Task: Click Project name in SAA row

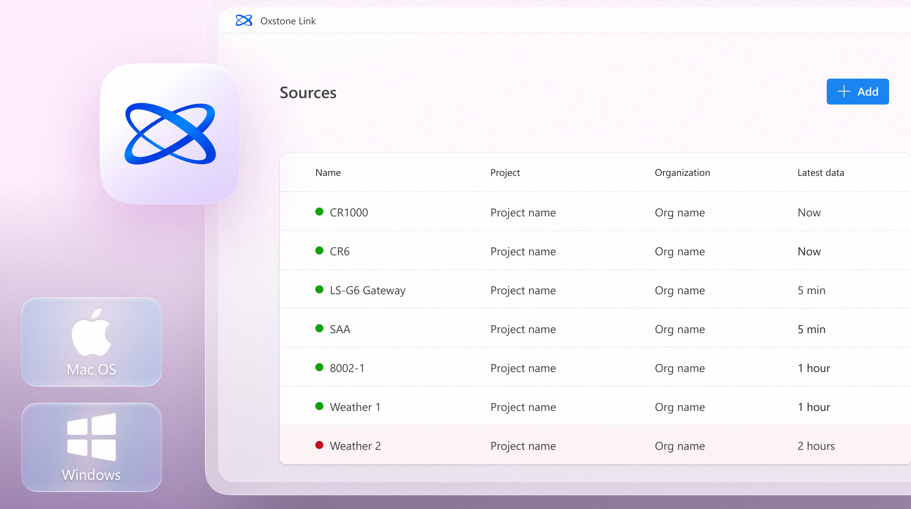Action: tap(523, 329)
